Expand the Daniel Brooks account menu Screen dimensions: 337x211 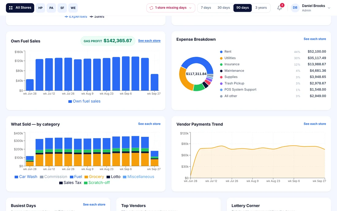coord(329,8)
